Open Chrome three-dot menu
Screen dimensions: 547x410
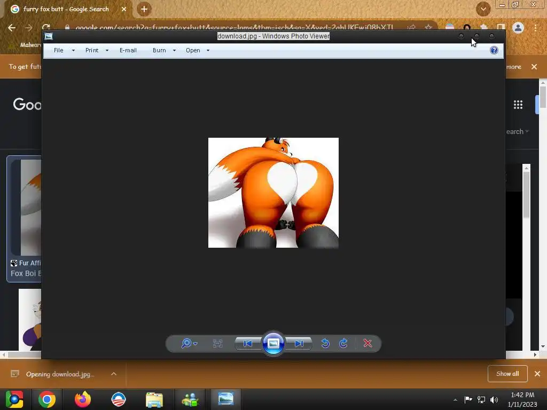[x=535, y=28]
